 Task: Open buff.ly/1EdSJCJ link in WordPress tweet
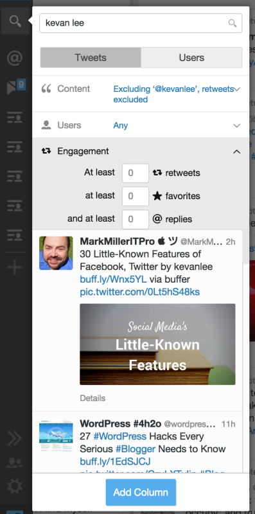[116, 461]
